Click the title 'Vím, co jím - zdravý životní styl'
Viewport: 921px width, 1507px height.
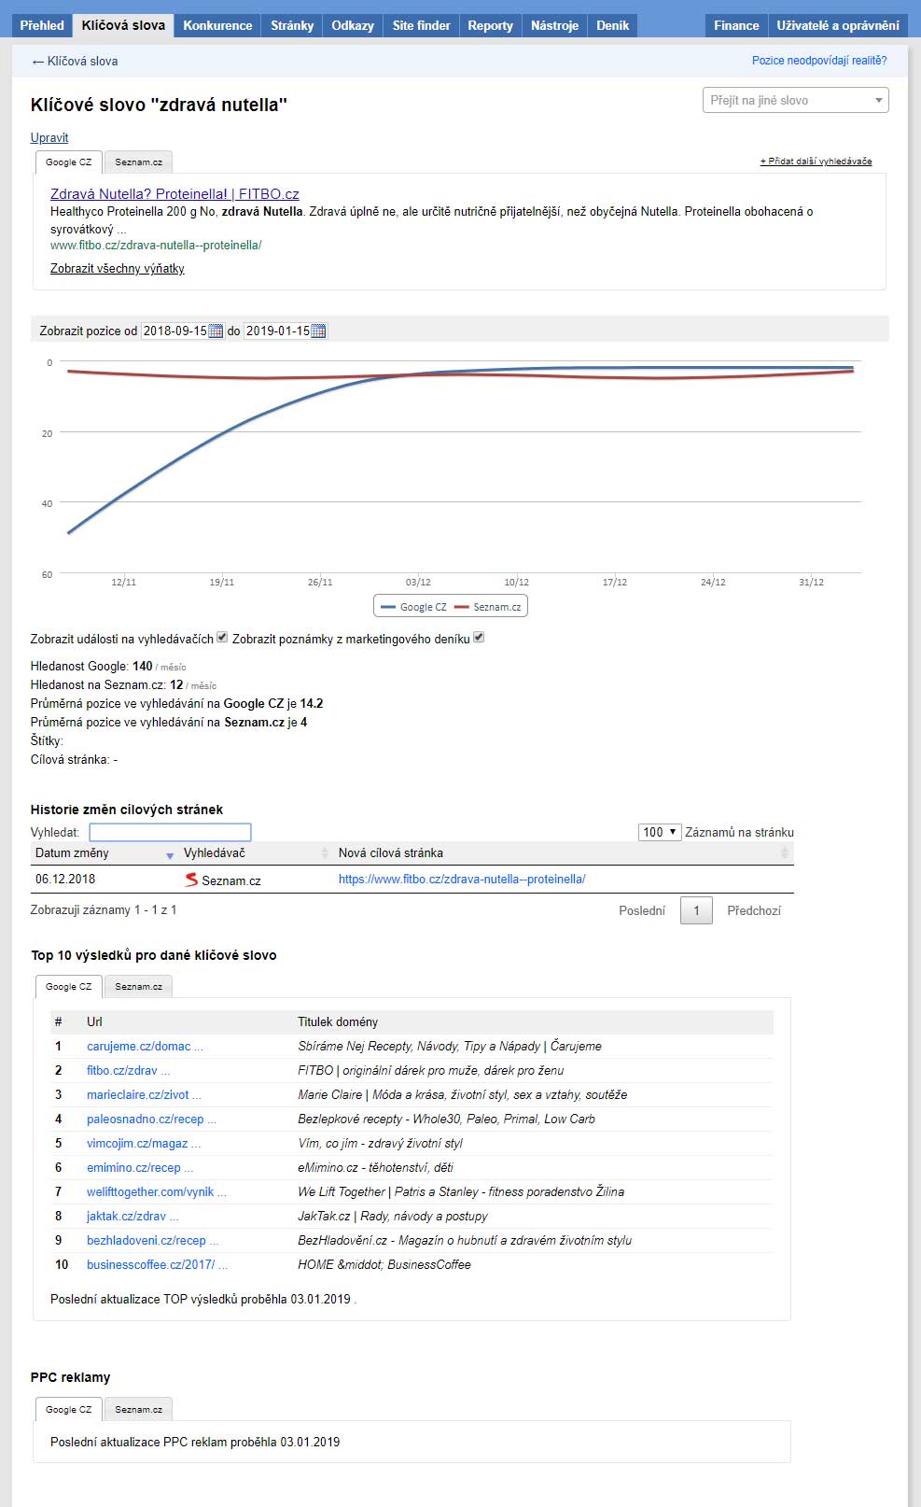click(x=380, y=1143)
